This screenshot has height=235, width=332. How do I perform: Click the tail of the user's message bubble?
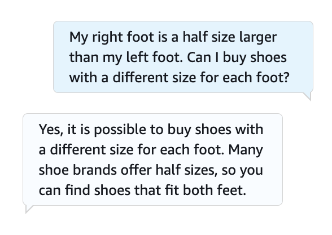307,96
